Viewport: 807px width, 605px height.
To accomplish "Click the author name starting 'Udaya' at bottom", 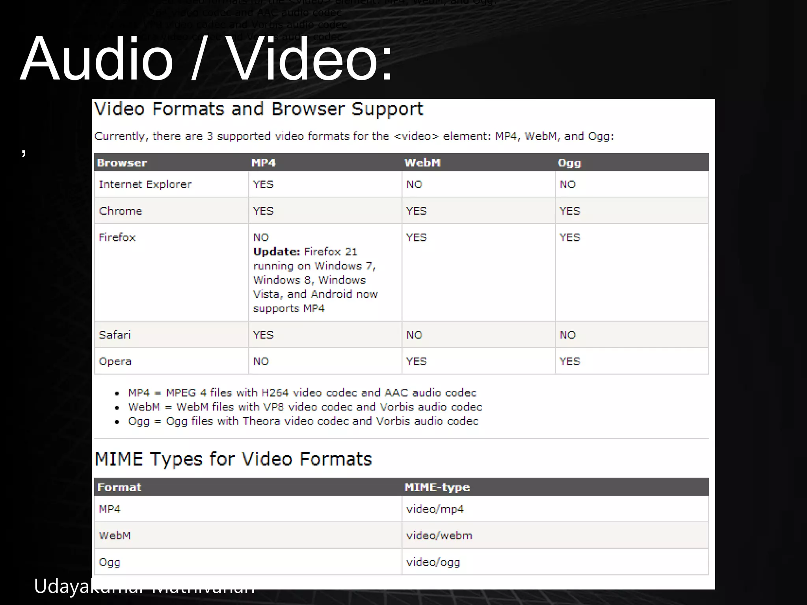I will 144,586.
